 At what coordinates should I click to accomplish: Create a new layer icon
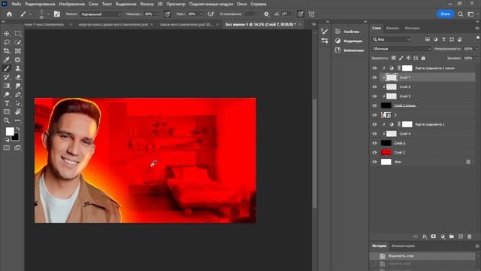pyautogui.click(x=461, y=236)
